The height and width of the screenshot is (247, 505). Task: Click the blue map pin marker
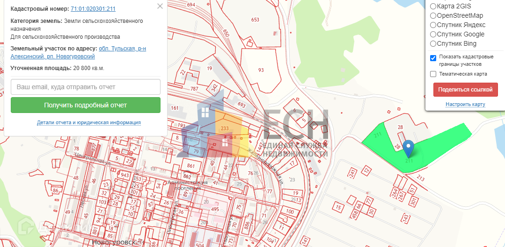(409, 148)
